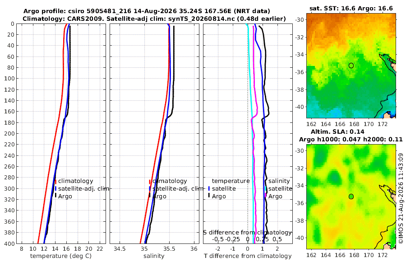406x262 pixels.
Task: Click the blue satellite-adj. clim legend marker in temperature panel
Action: tap(55, 188)
